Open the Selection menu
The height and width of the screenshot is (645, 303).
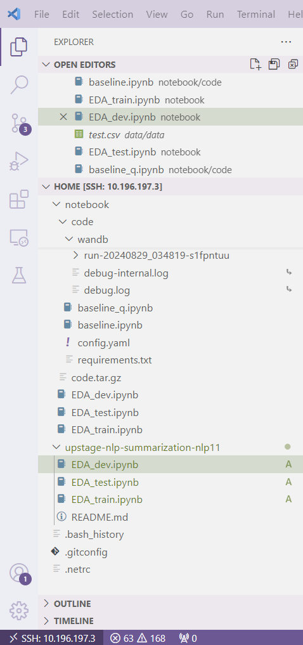(x=113, y=15)
